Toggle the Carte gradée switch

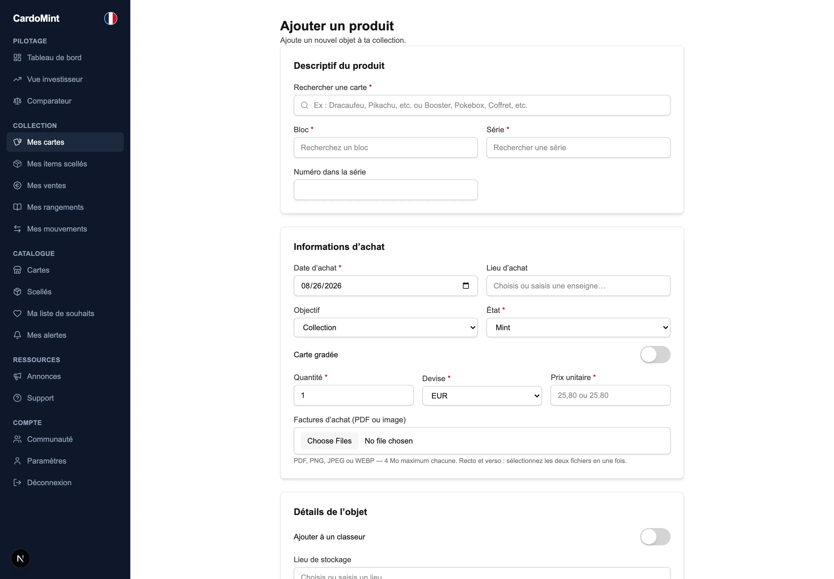[655, 355]
